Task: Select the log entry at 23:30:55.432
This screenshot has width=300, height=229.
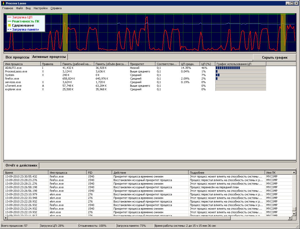Action: tap(148, 176)
